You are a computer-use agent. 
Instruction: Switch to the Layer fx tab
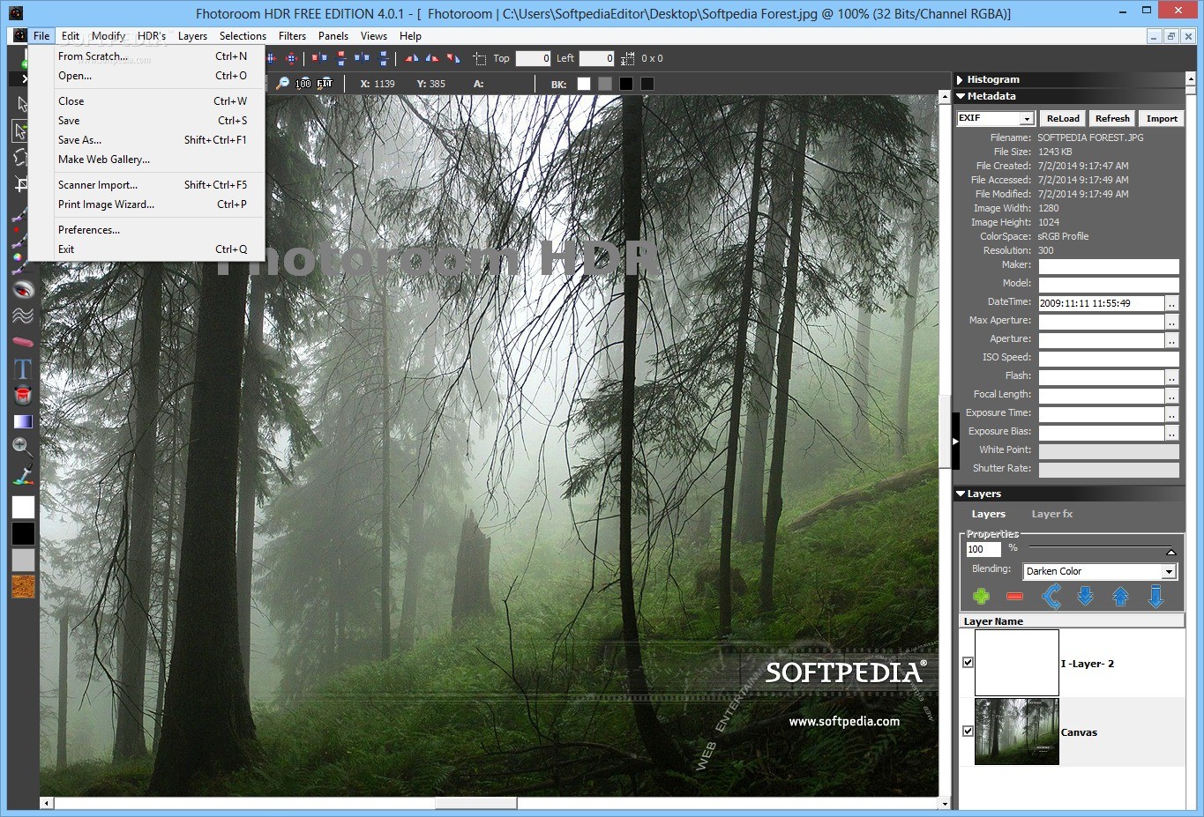pyautogui.click(x=1051, y=514)
